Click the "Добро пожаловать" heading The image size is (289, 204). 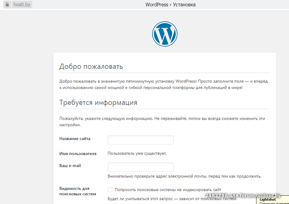(91, 67)
